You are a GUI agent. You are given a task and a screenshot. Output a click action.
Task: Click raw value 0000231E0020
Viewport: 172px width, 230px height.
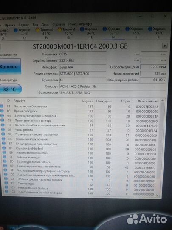click(145, 168)
